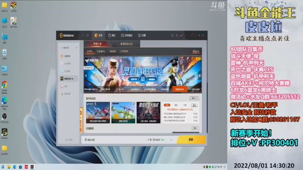Open the 商店 store tab in WeGame
303x170 pixels.
(x=112, y=35)
